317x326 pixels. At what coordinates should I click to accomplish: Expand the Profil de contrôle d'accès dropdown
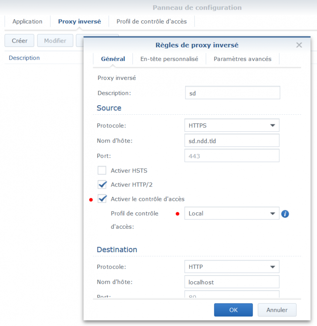(232, 213)
